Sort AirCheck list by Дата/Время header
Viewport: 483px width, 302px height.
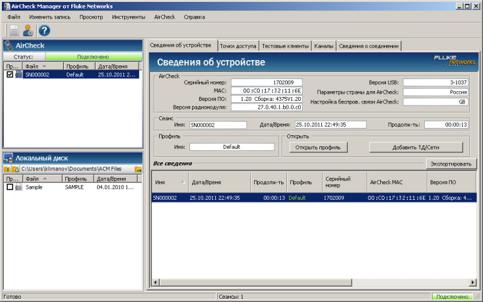(117, 66)
